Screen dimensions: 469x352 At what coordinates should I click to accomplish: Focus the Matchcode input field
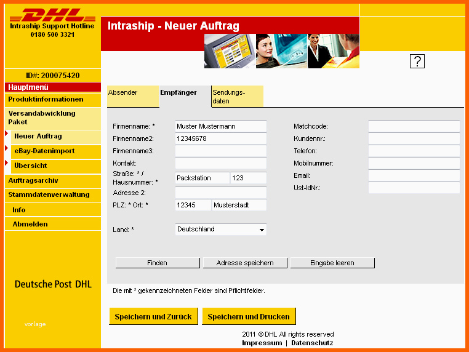tap(414, 126)
